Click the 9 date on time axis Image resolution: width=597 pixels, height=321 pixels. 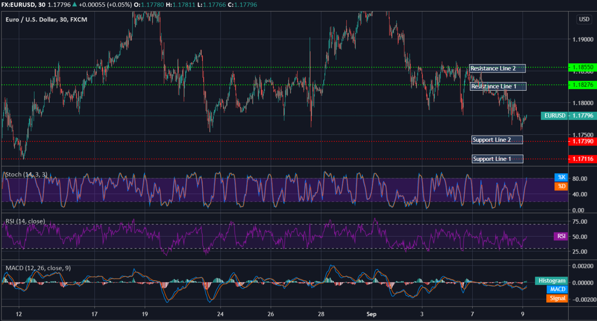(523, 314)
